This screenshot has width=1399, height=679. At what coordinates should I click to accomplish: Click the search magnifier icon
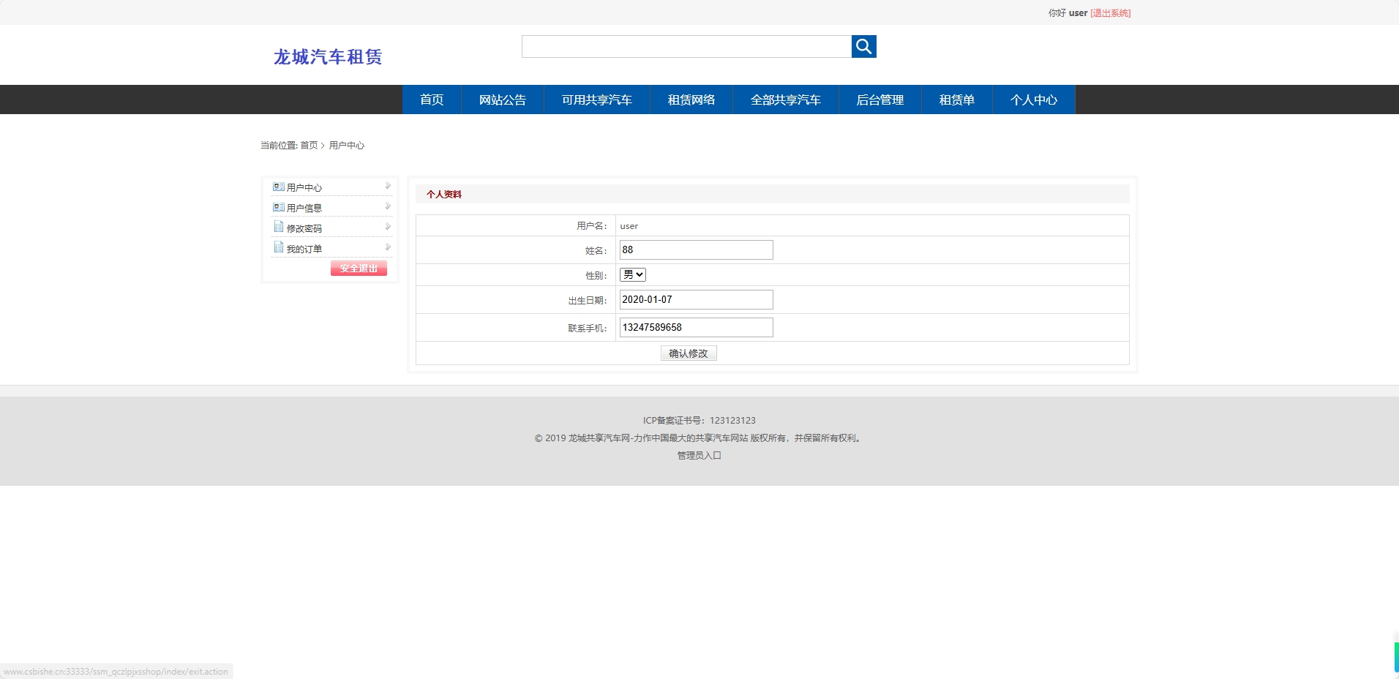tap(864, 46)
